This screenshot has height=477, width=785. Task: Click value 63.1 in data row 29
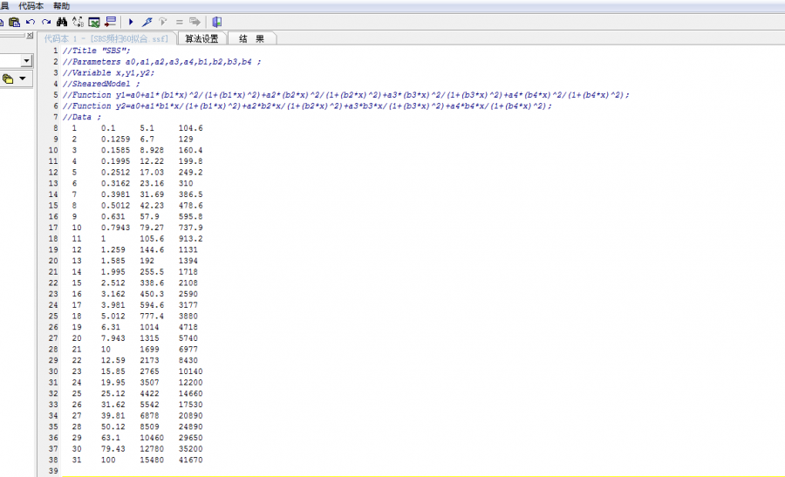[x=111, y=438]
